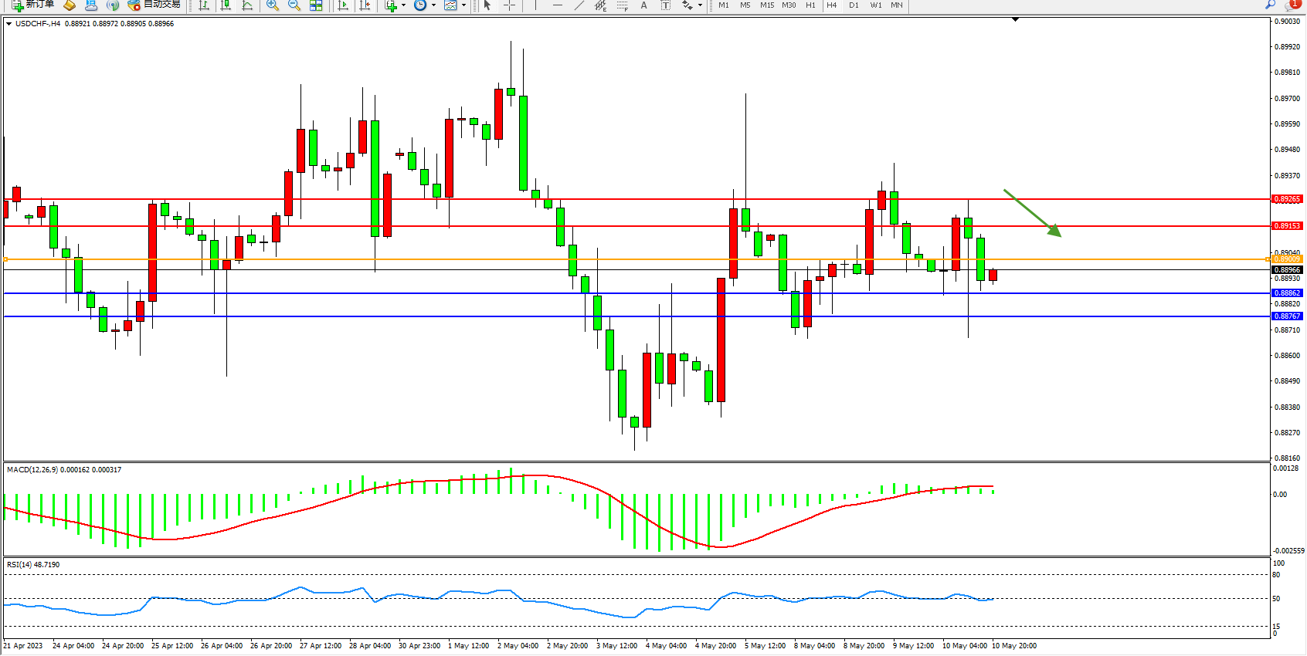Viewport: 1307px width, 656px height.
Task: Toggle the auto scroll chart button
Action: [x=343, y=5]
